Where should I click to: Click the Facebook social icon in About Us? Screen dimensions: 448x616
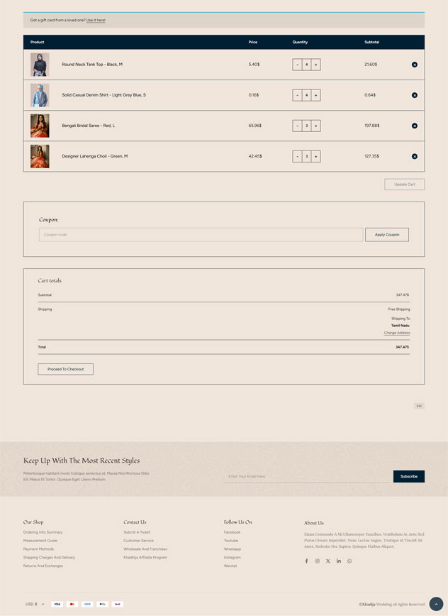click(306, 561)
